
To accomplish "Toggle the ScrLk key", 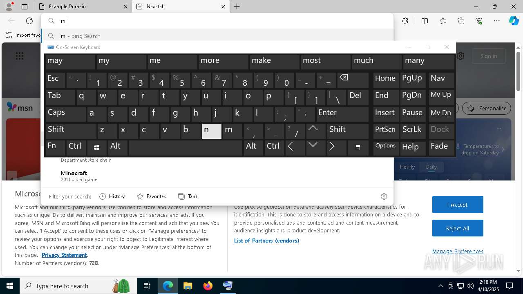I will (x=413, y=131).
